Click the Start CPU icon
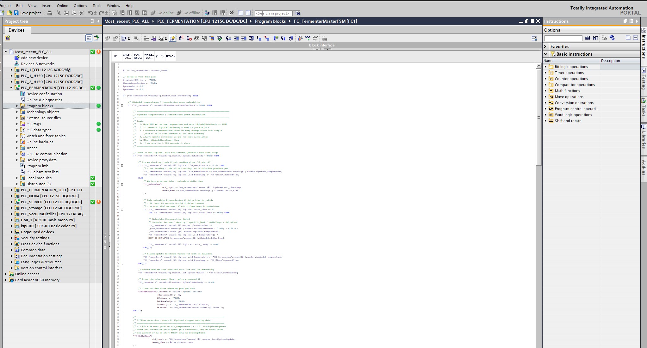This screenshot has width=647, height=348. pos(215,13)
